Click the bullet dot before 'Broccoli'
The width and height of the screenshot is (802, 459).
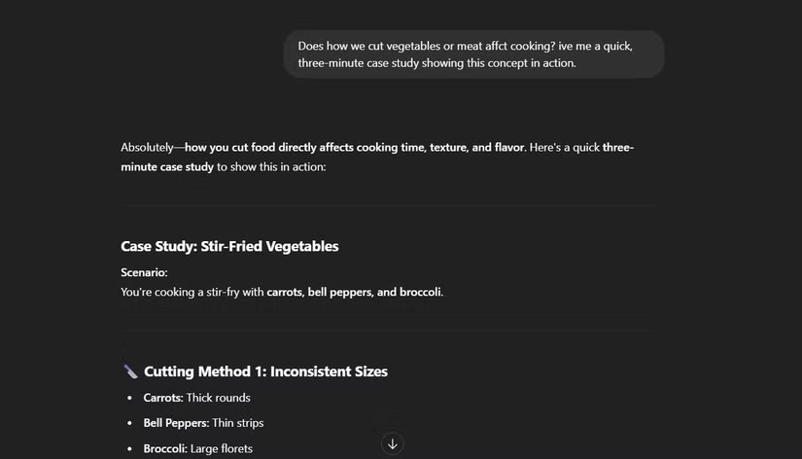pyautogui.click(x=130, y=448)
